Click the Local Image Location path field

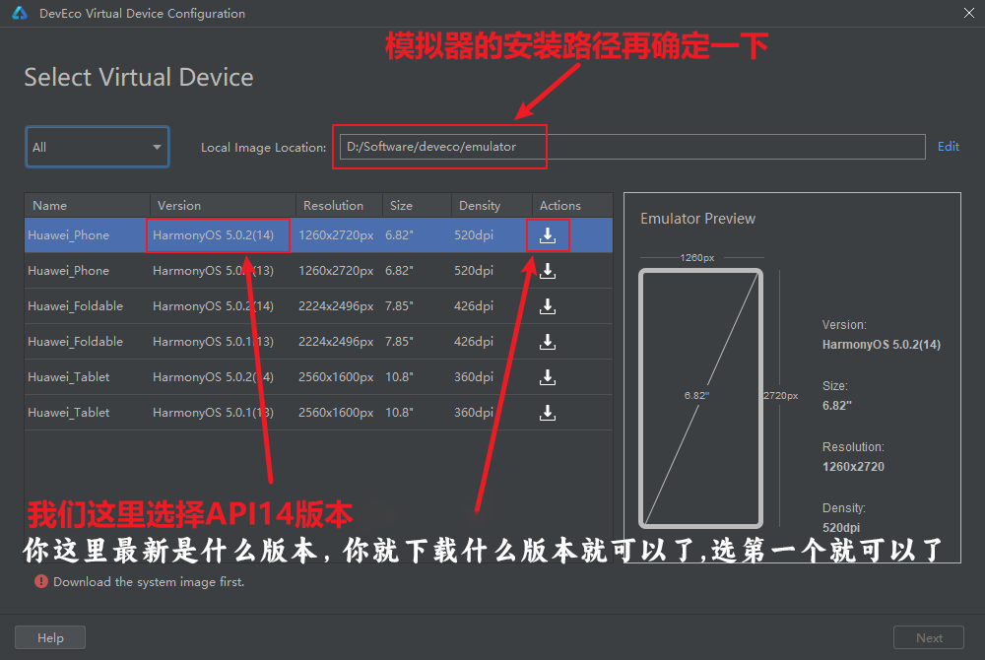[x=632, y=147]
